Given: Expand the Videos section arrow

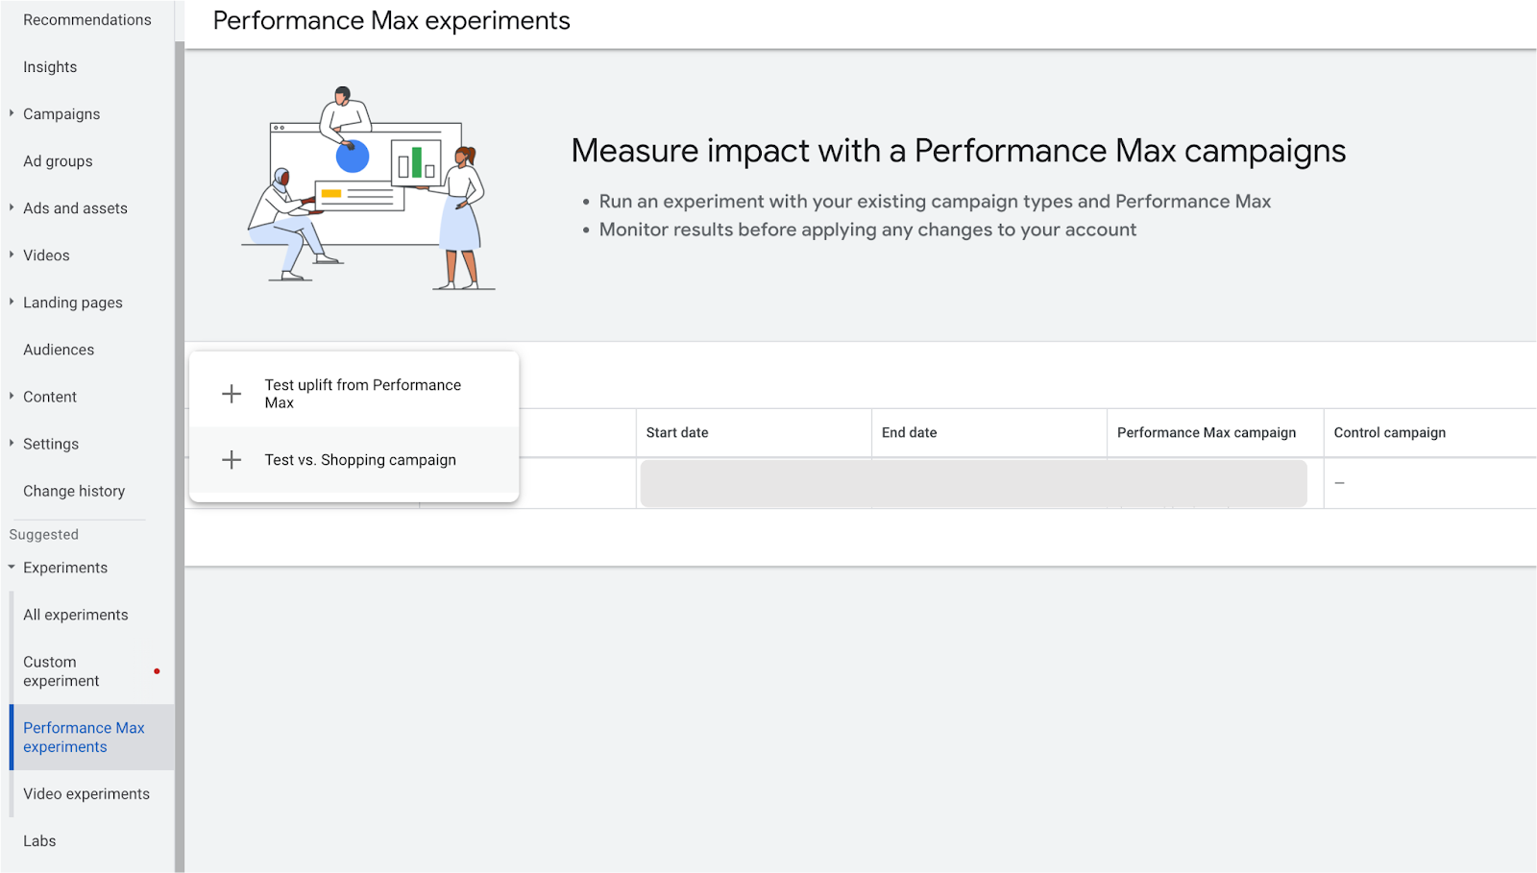Looking at the screenshot, I should click(x=12, y=255).
